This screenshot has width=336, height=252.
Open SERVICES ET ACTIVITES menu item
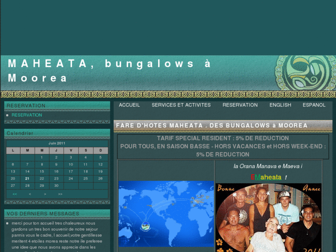pos(181,105)
